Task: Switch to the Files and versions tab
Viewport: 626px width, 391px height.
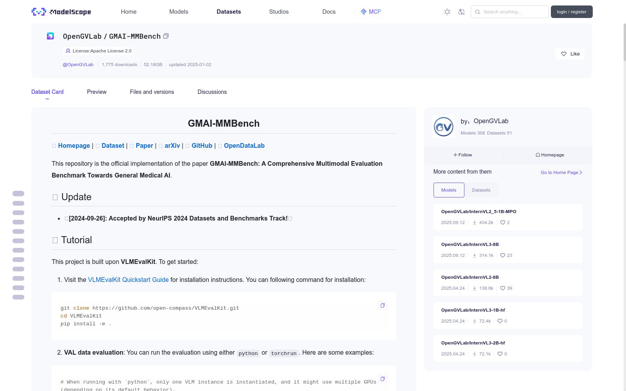Action: (x=152, y=92)
